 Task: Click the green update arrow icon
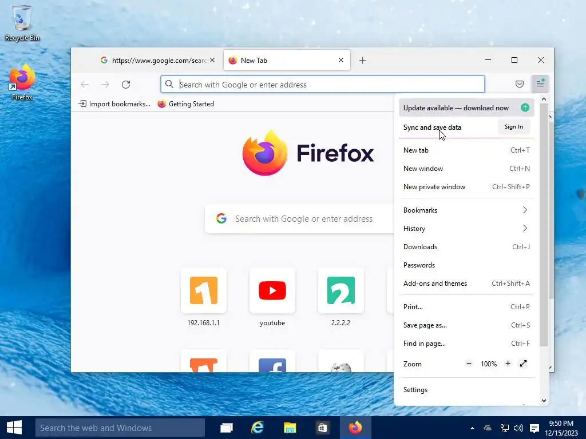click(525, 107)
